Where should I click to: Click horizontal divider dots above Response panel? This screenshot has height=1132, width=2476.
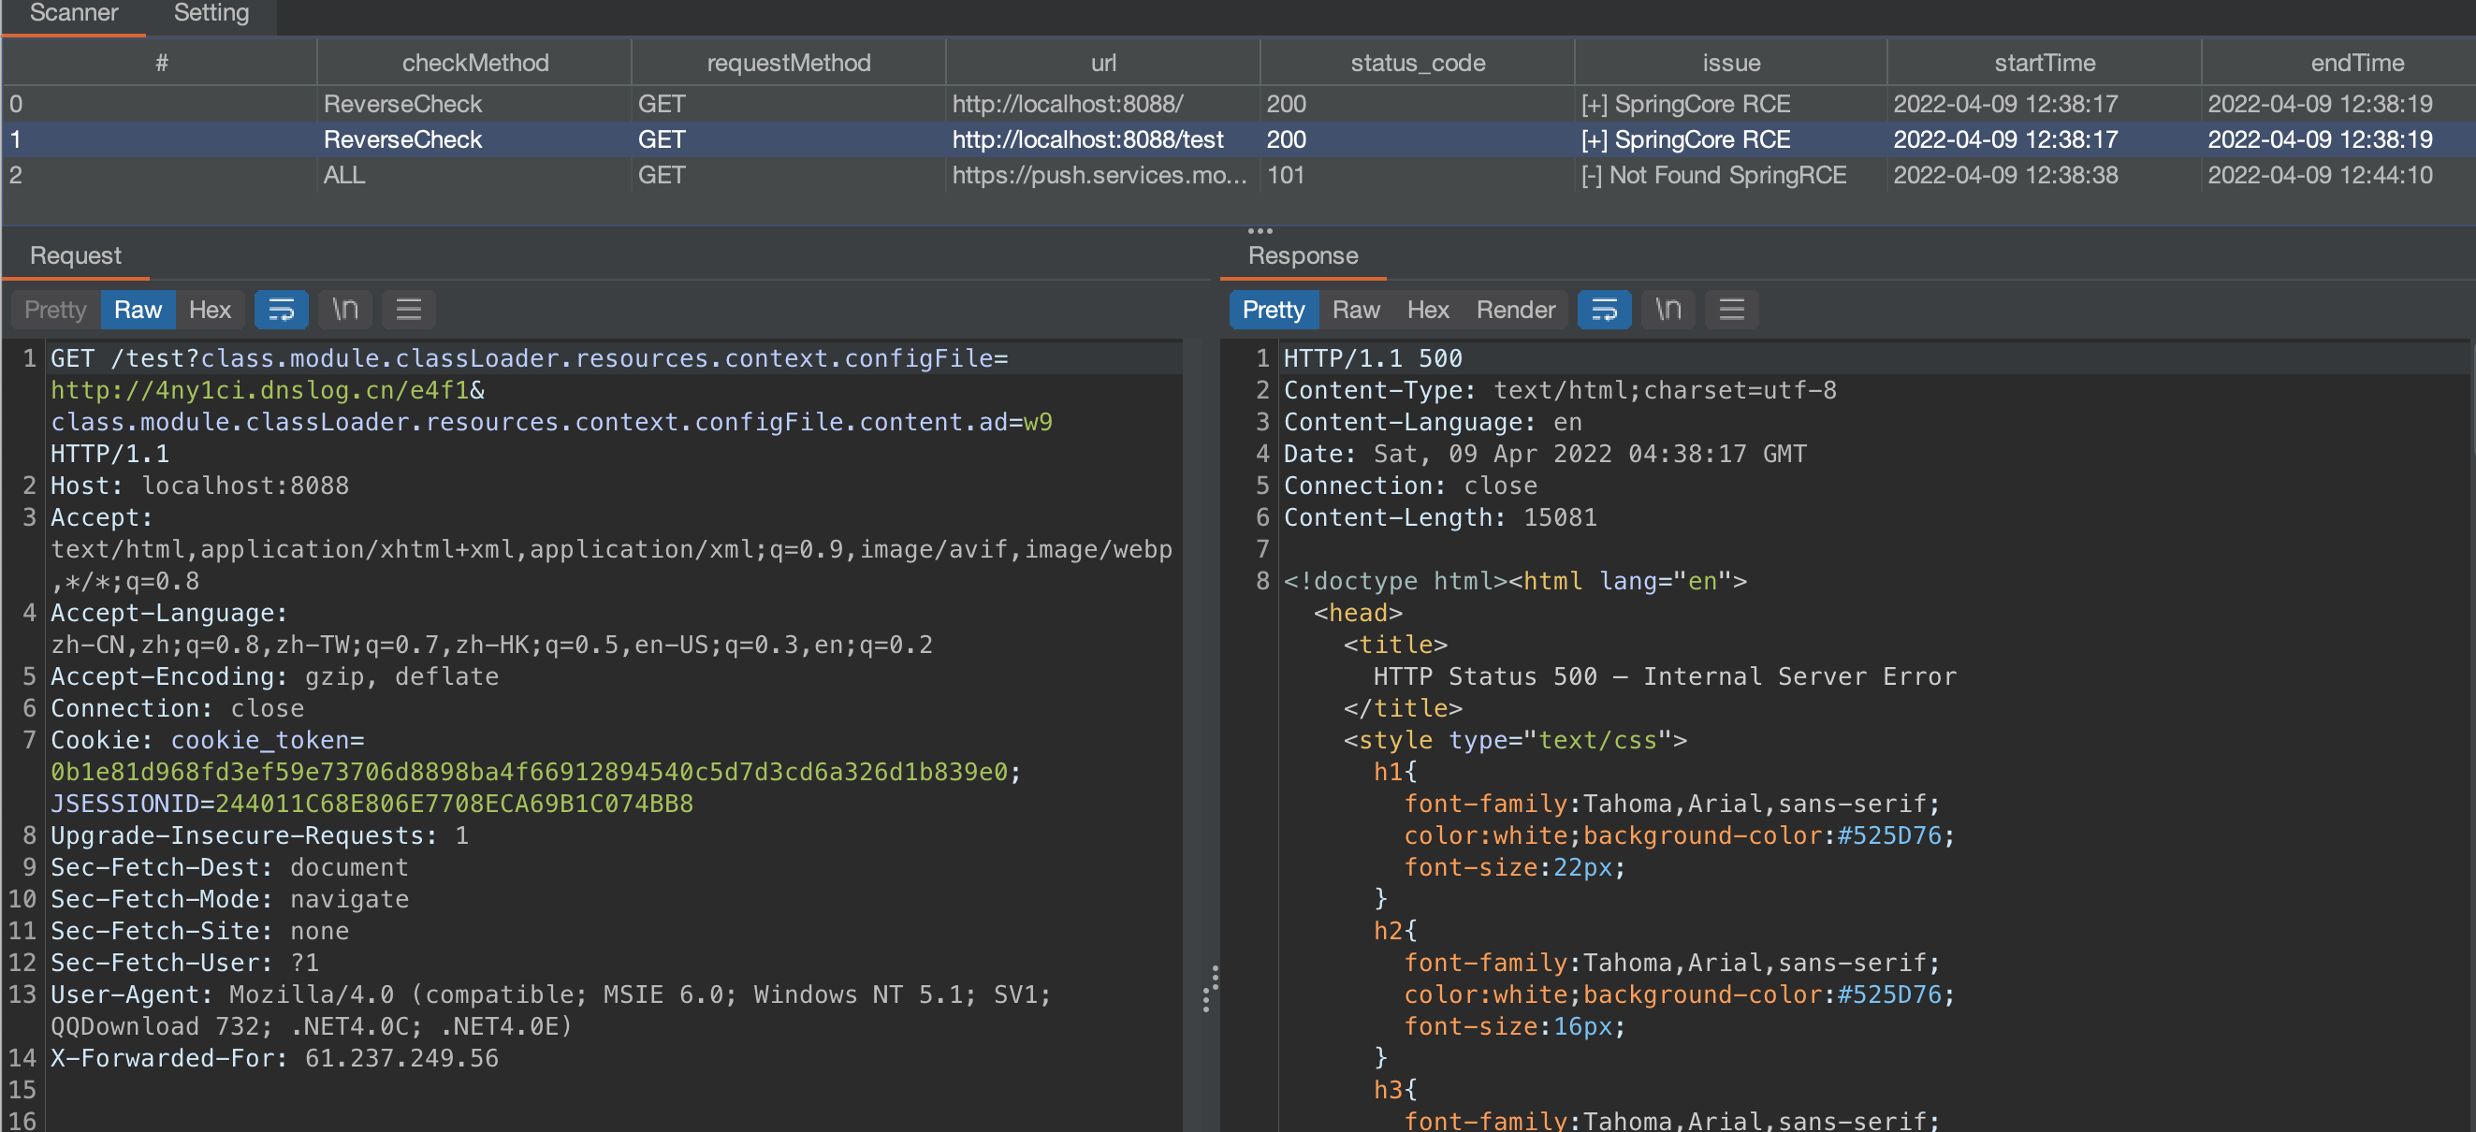[x=1260, y=231]
